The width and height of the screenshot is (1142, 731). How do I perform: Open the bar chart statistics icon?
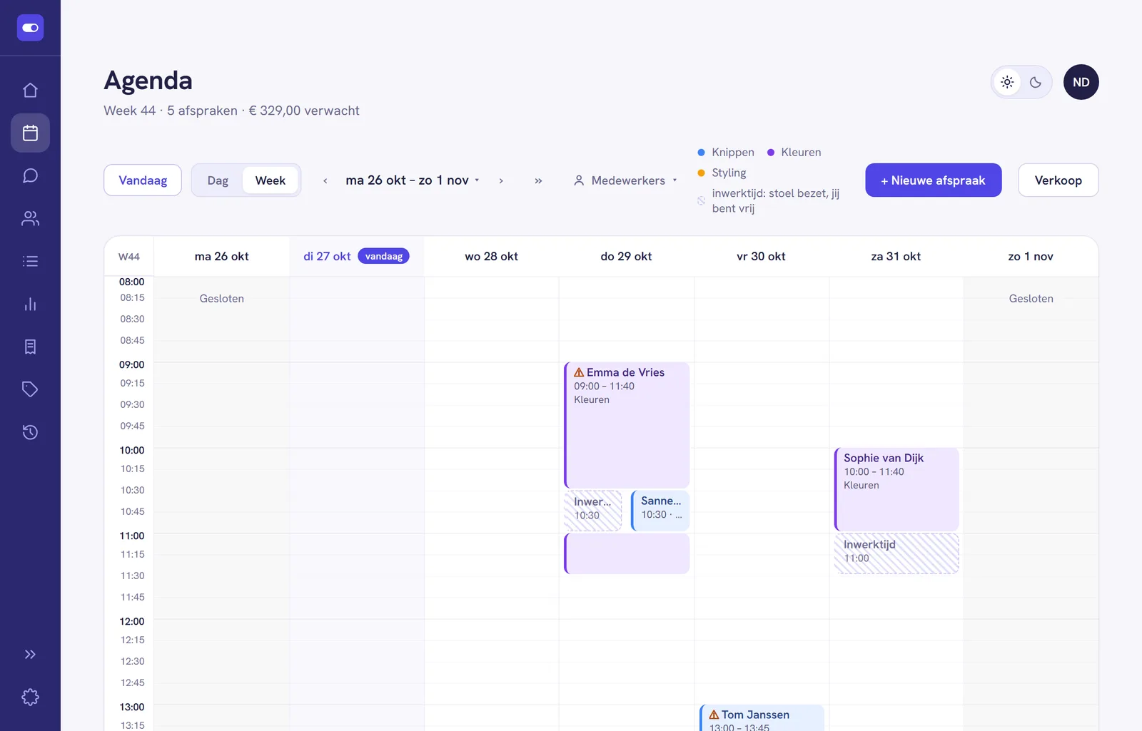click(30, 304)
